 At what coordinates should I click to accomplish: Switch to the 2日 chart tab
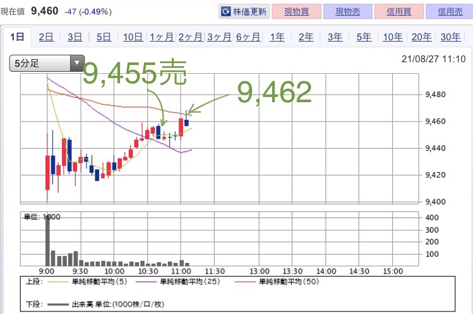(46, 37)
